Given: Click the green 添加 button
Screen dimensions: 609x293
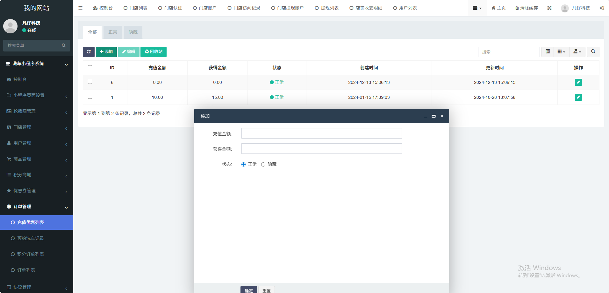Looking at the screenshot, I should click(x=106, y=52).
